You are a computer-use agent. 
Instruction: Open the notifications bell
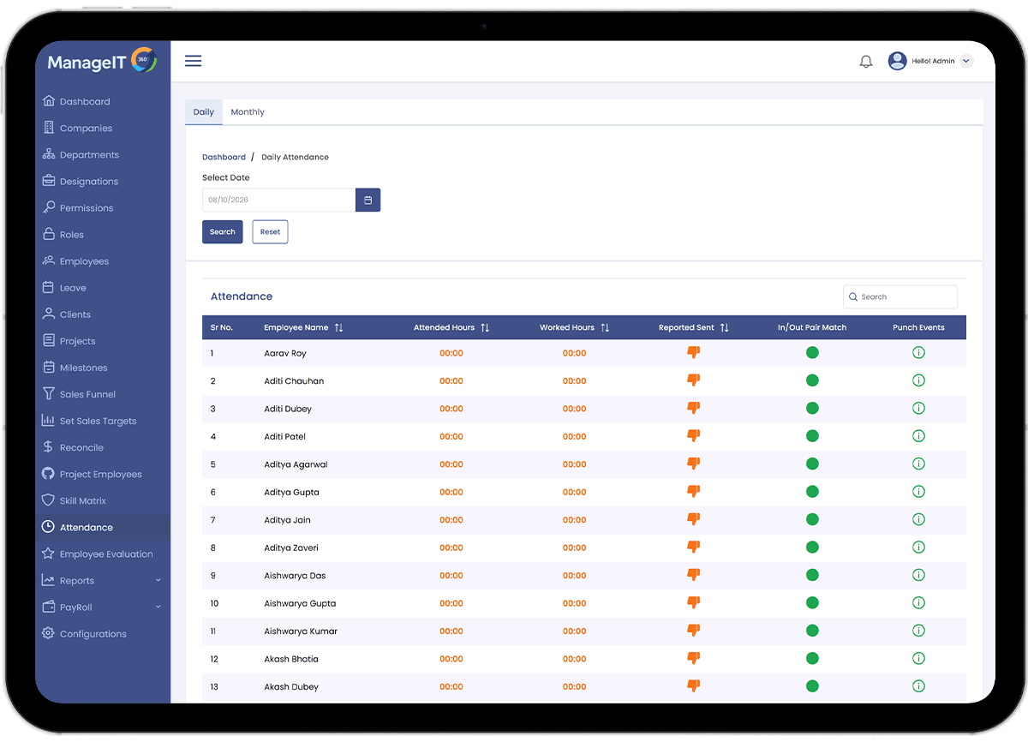[866, 62]
